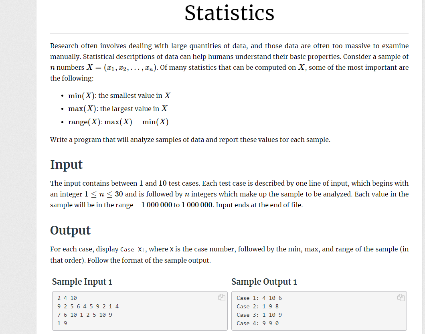The image size is (425, 334).
Task: Click the range(X) bullet point
Action: [118, 121]
